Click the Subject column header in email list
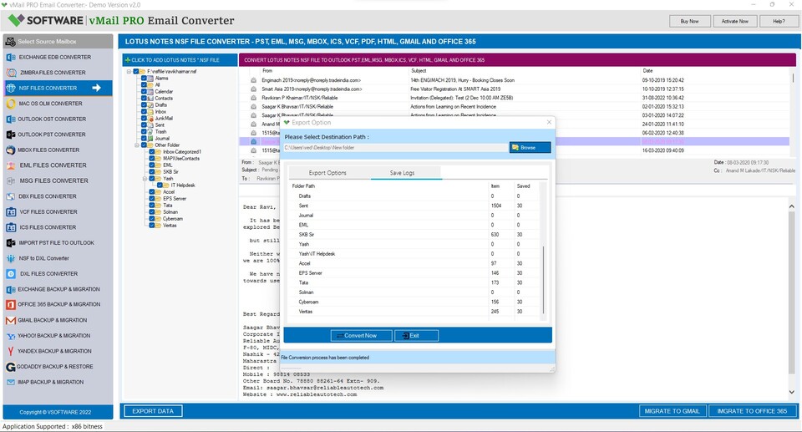The width and height of the screenshot is (802, 432). (419, 71)
